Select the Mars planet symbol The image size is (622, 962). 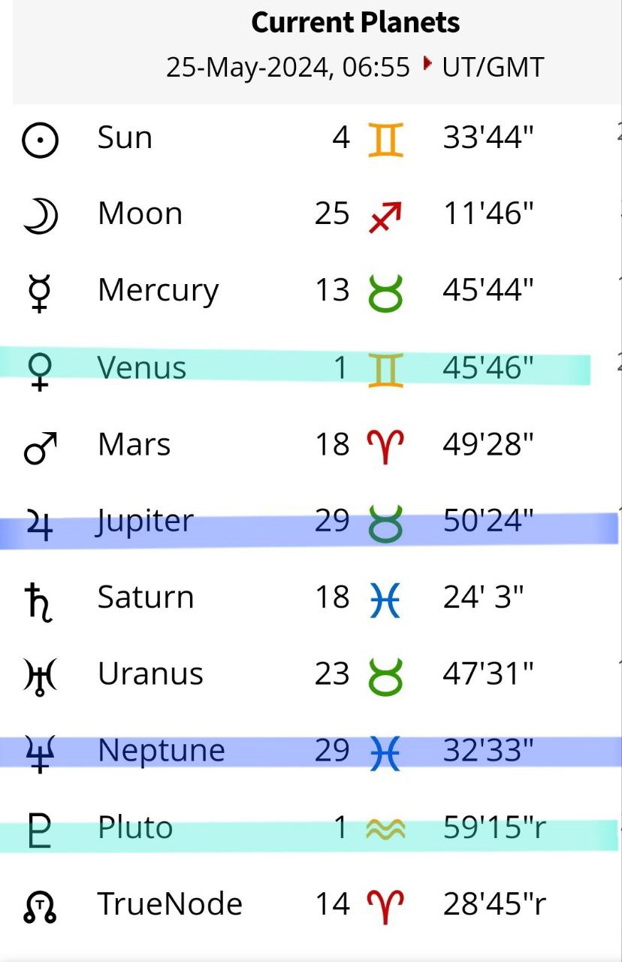40,447
